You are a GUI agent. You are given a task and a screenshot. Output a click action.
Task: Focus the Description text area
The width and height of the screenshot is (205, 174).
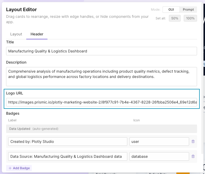pyautogui.click(x=101, y=76)
